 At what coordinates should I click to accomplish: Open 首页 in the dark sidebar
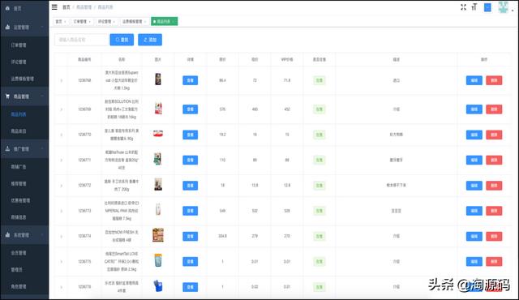click(24, 9)
